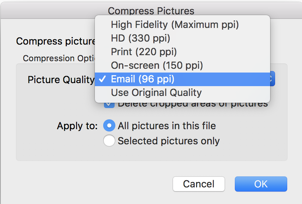Click the Compress Pictures title bar
302x204 pixels.
[151, 11]
